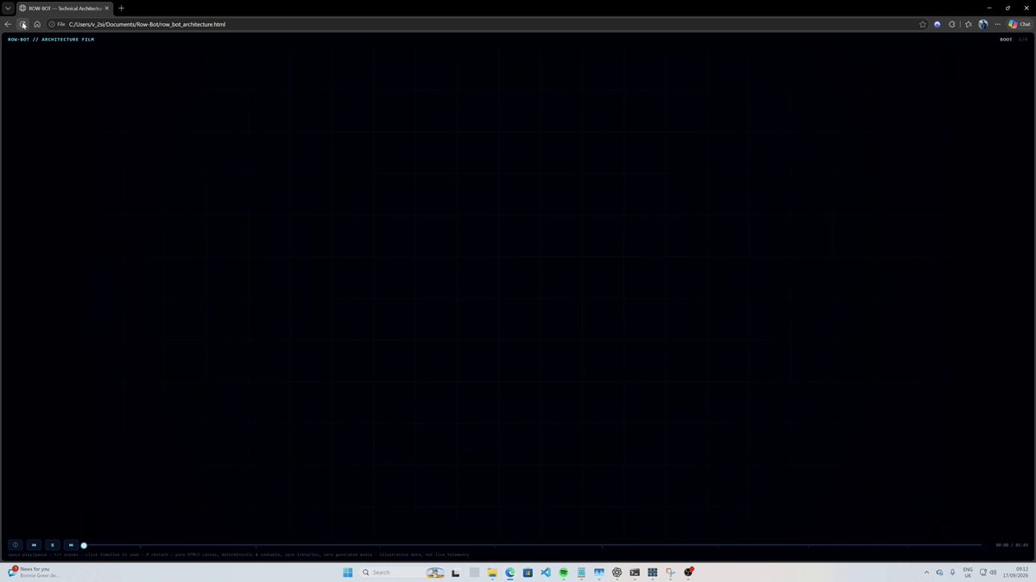Open Snipping Tool from taskbar
The image size is (1036, 582).
[x=670, y=572]
